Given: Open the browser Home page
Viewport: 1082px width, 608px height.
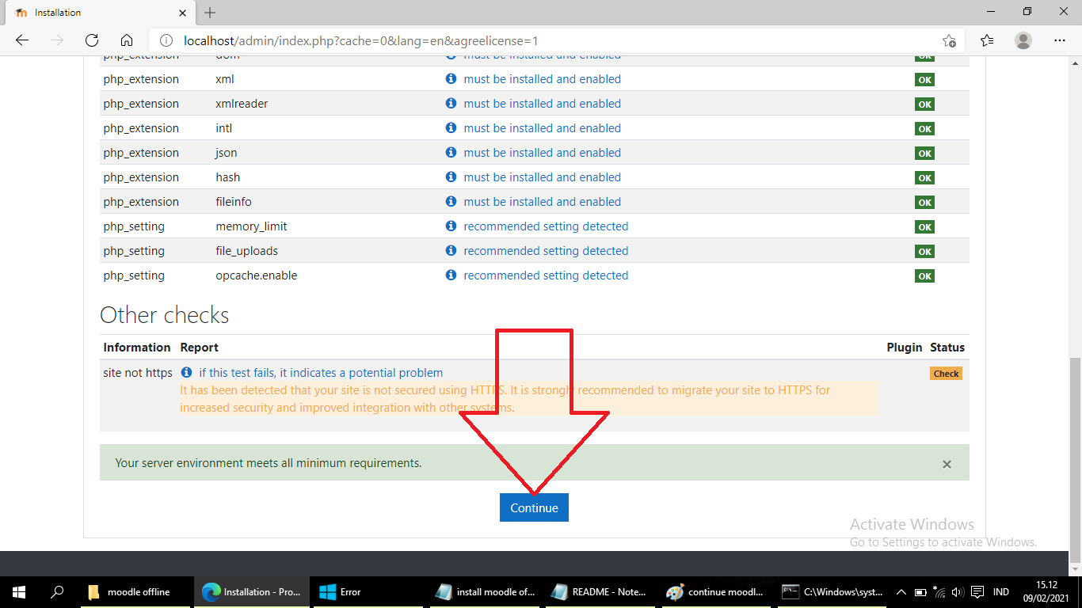Looking at the screenshot, I should click(126, 40).
